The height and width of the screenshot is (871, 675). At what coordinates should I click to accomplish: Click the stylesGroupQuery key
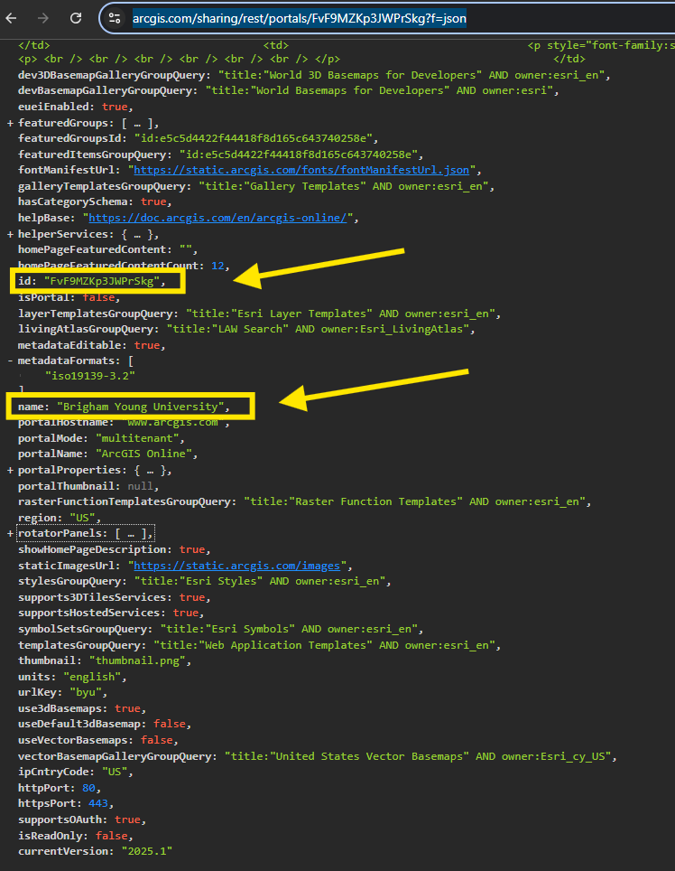pos(69,581)
